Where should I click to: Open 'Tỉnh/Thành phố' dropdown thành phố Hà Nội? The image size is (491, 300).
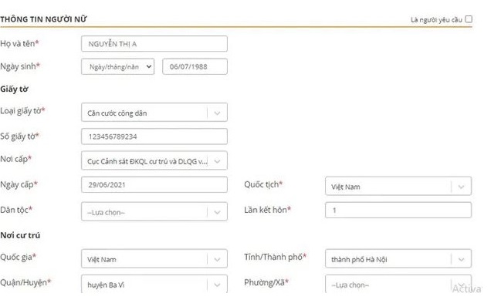click(x=398, y=258)
